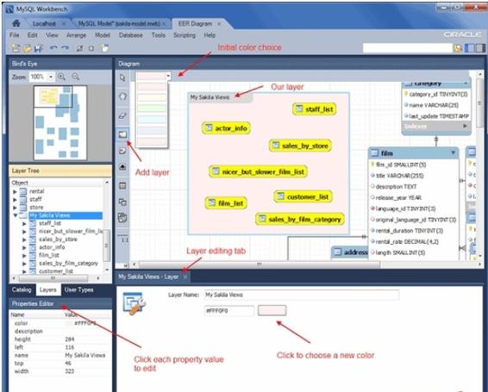The height and width of the screenshot is (392, 488).
Task: Zoom in on the Bird's Eye
Action: pos(61,77)
